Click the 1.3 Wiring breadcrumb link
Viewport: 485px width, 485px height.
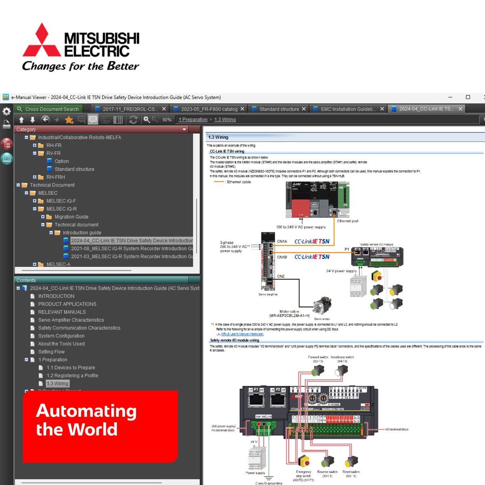(225, 120)
